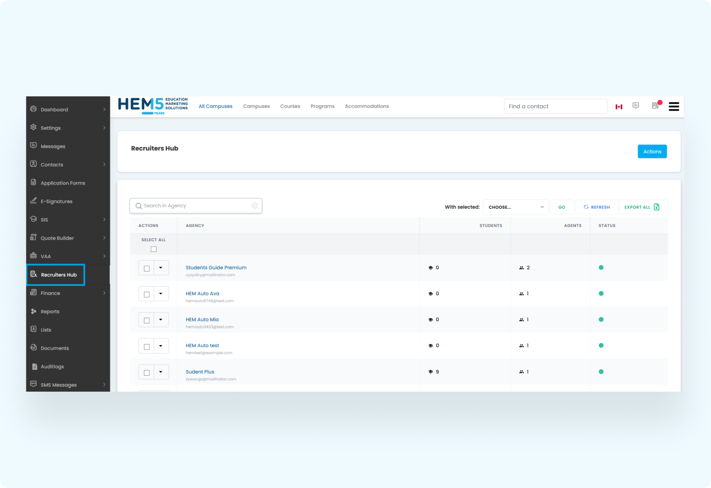Open the action dropdown arrow for HEM Auto Ava

pyautogui.click(x=161, y=294)
